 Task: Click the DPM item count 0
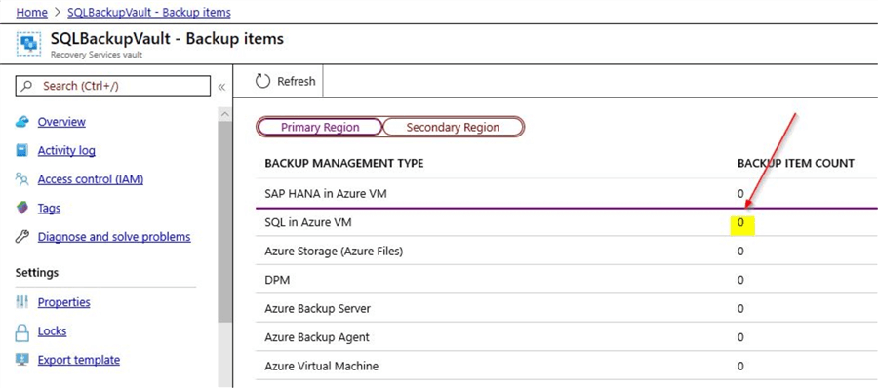point(740,280)
